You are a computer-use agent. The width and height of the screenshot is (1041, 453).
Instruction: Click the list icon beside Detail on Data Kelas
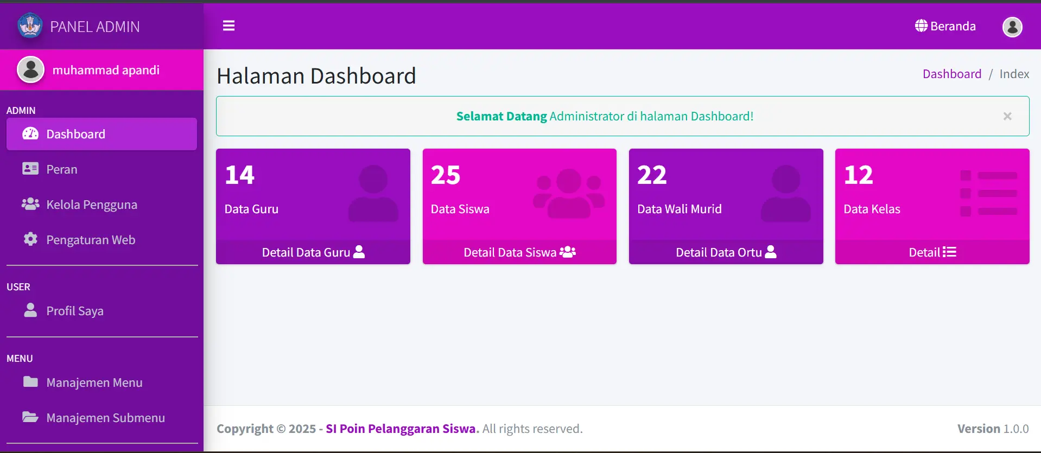[950, 252]
